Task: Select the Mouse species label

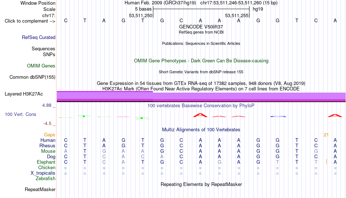Action: click(x=48, y=151)
